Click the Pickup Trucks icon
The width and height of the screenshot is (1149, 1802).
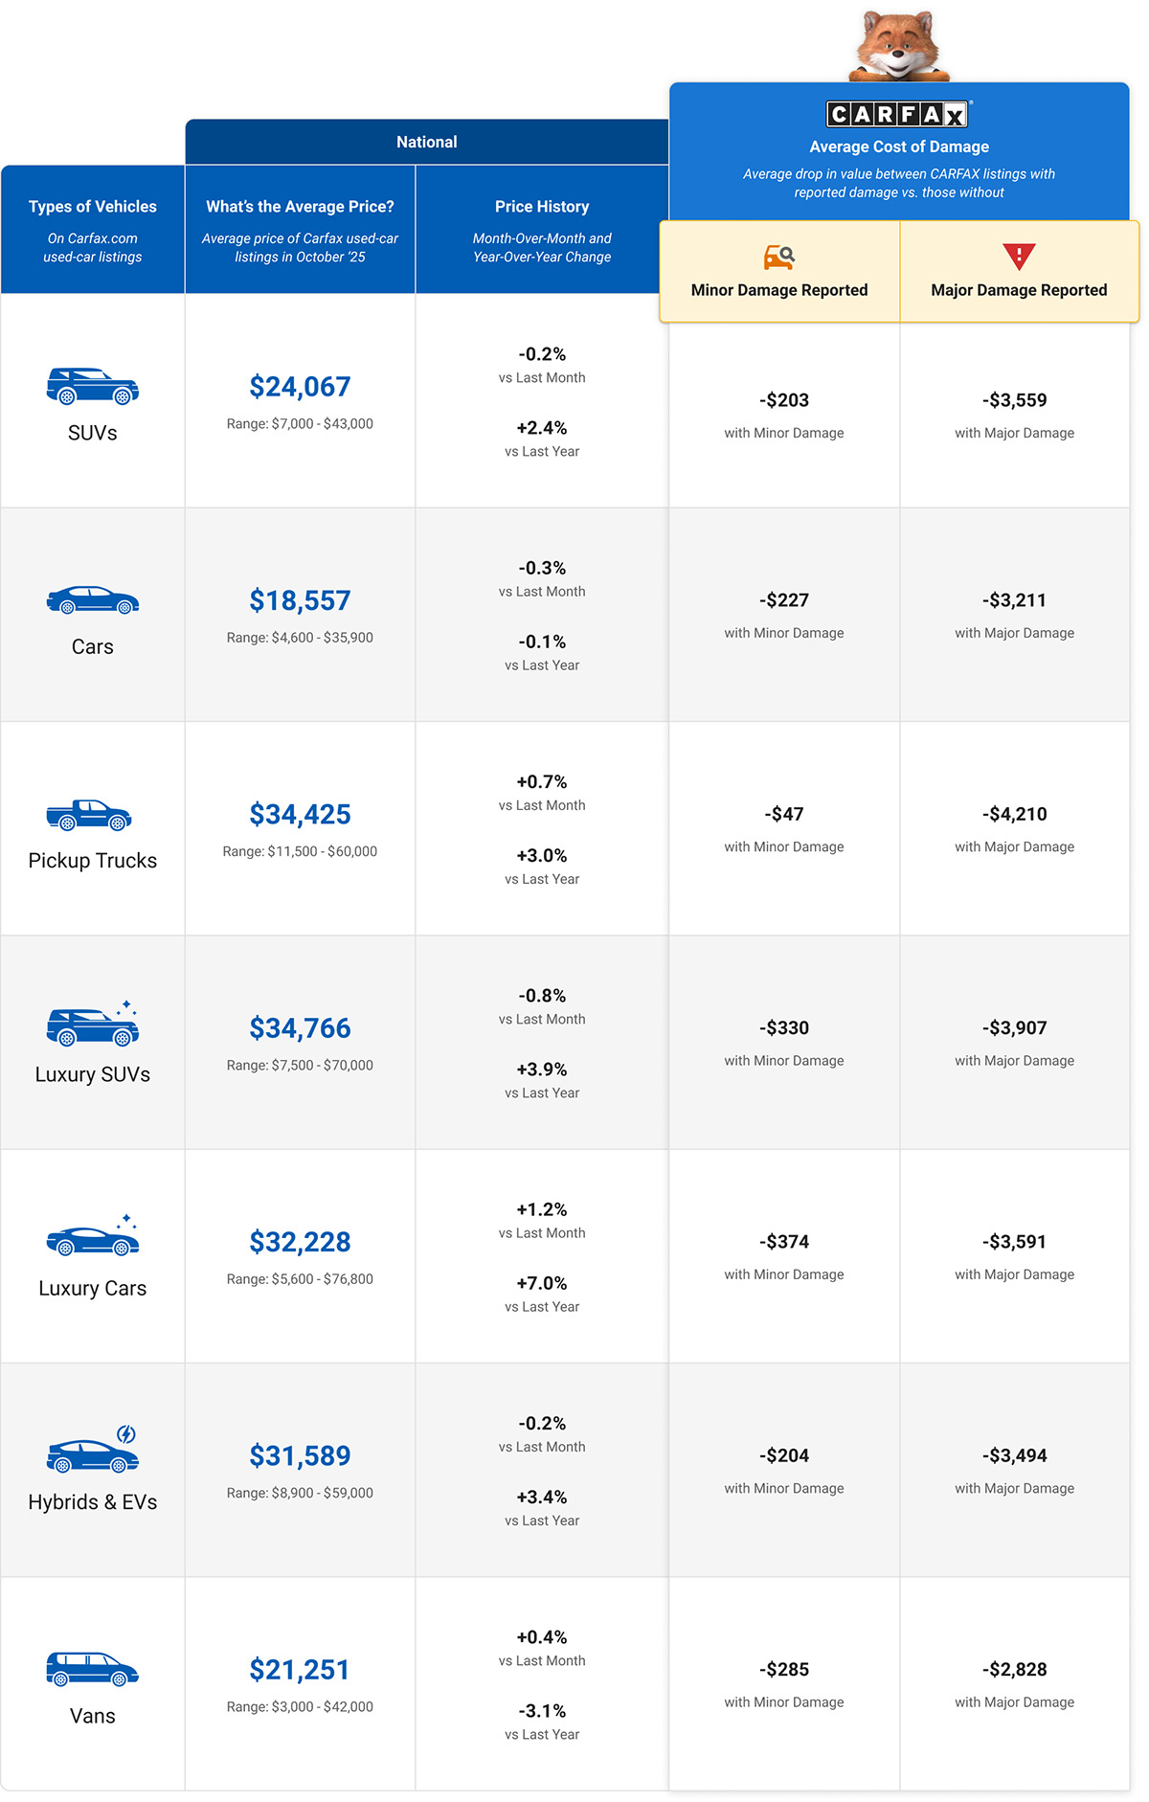(89, 815)
